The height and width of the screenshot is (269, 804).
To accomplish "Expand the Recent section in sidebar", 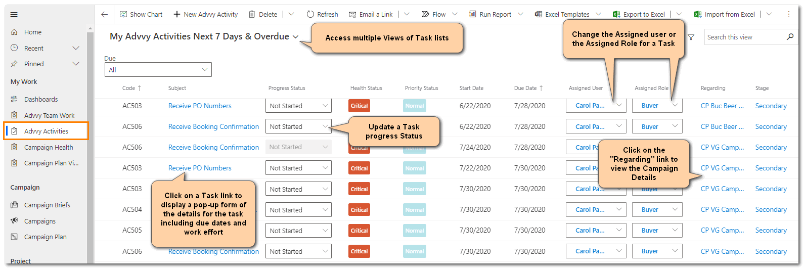I will [x=76, y=48].
